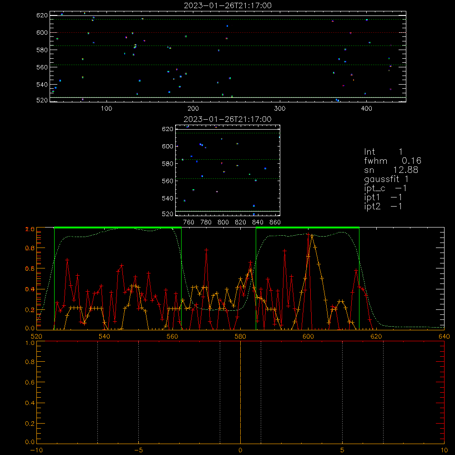Click x-axis label 640 on the red-orange curve plot

[x=444, y=336]
